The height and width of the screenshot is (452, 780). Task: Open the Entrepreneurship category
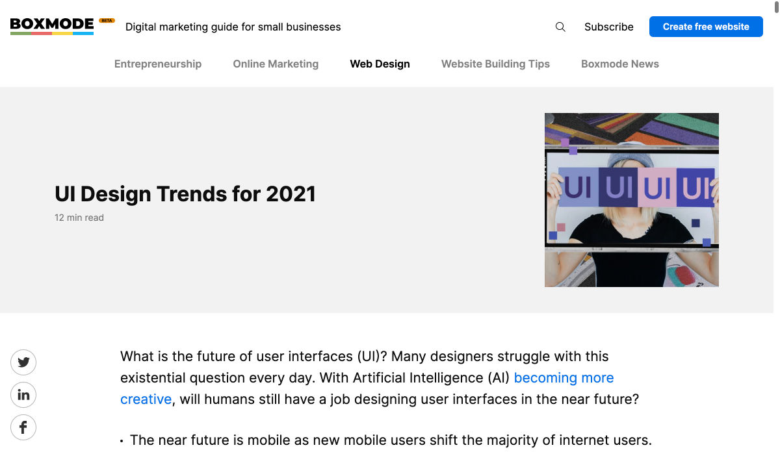coord(158,64)
